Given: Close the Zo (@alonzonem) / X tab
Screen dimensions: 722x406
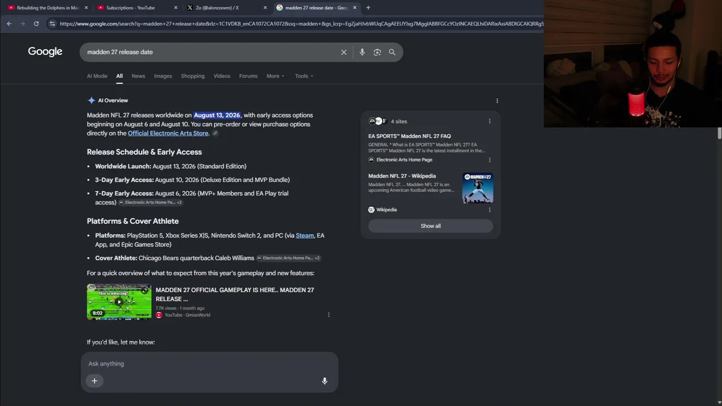Looking at the screenshot, I should pyautogui.click(x=265, y=7).
